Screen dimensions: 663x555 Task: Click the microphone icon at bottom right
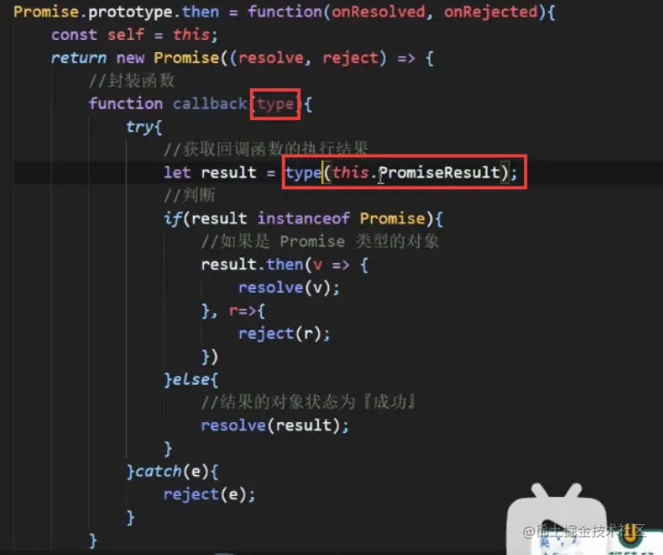[x=630, y=533]
